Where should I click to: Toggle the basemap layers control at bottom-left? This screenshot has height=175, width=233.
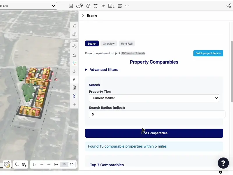coord(7,164)
